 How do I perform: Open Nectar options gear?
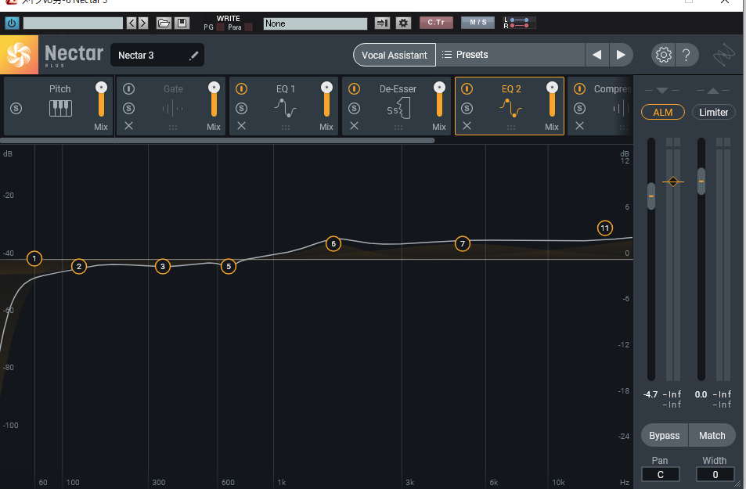coord(663,55)
